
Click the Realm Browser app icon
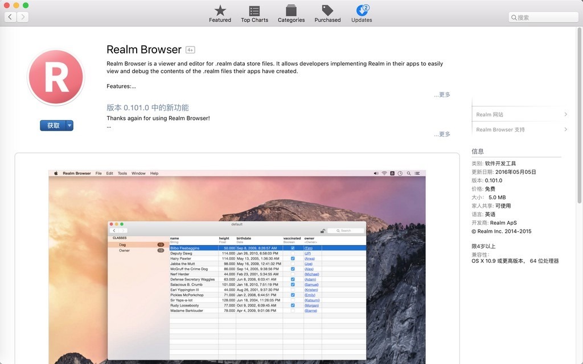[56, 77]
